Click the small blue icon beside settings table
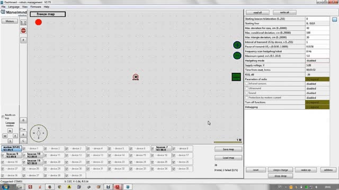Screen dimensions: 339x190 334,20
